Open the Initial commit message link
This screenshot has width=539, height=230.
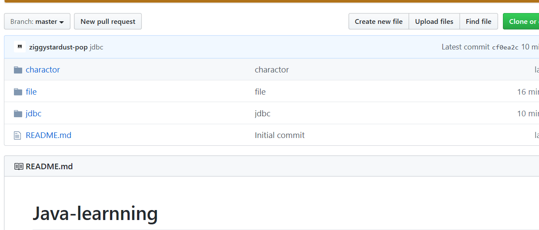(x=280, y=135)
